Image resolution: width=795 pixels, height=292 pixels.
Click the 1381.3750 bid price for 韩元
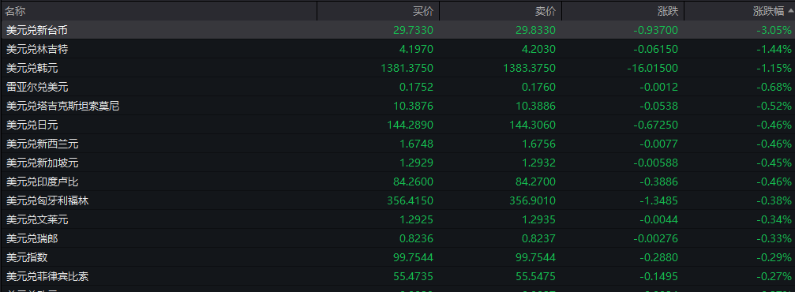tap(407, 68)
